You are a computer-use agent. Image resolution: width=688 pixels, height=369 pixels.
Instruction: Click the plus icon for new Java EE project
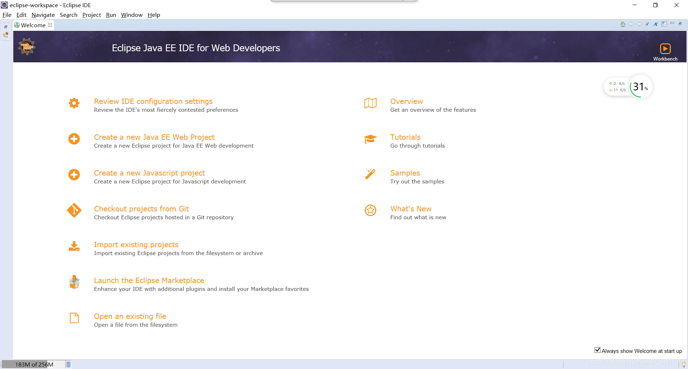click(x=74, y=139)
